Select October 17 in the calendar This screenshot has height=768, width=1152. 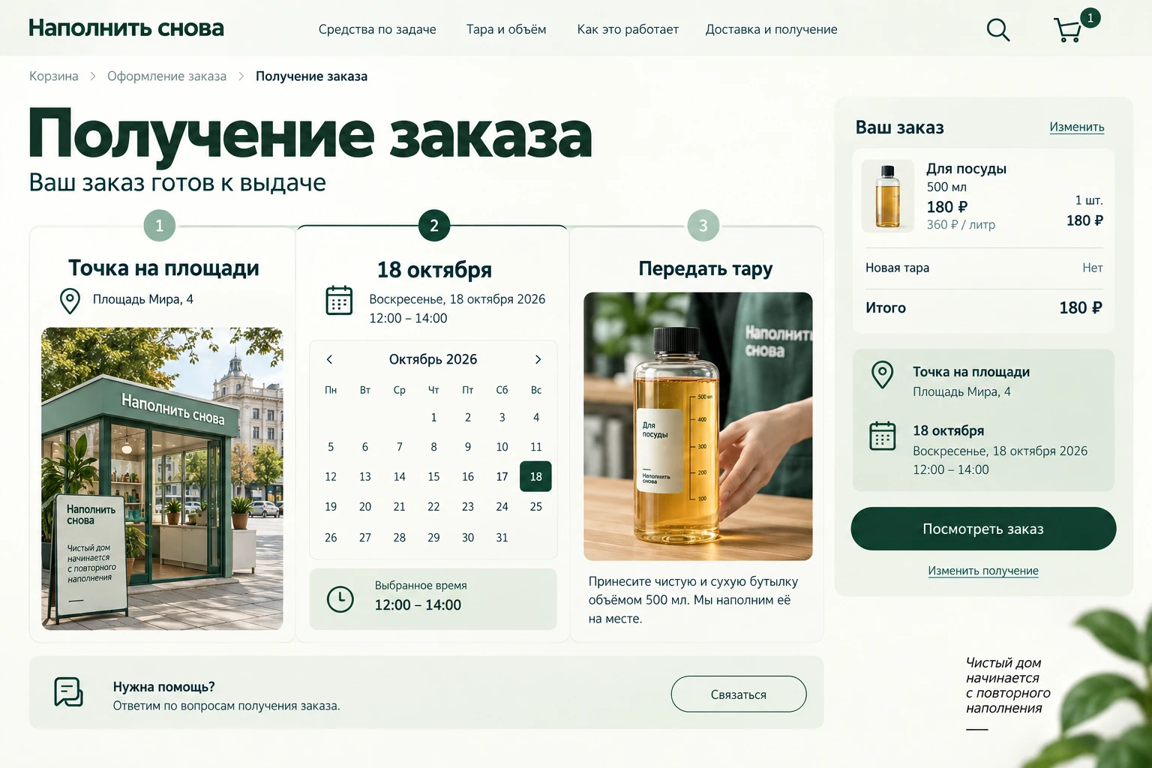coord(502,476)
